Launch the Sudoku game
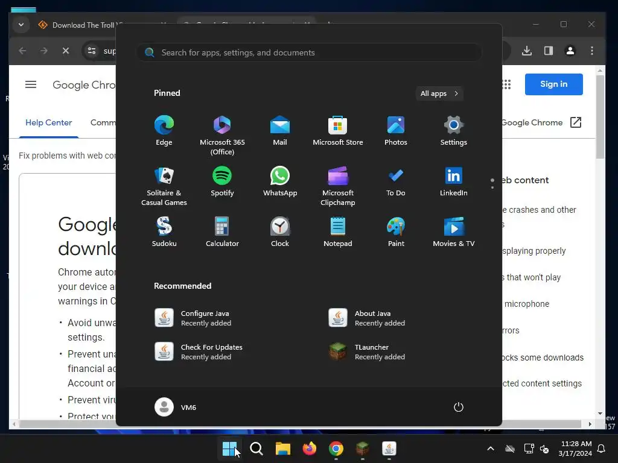Image resolution: width=618 pixels, height=463 pixels. tap(164, 232)
